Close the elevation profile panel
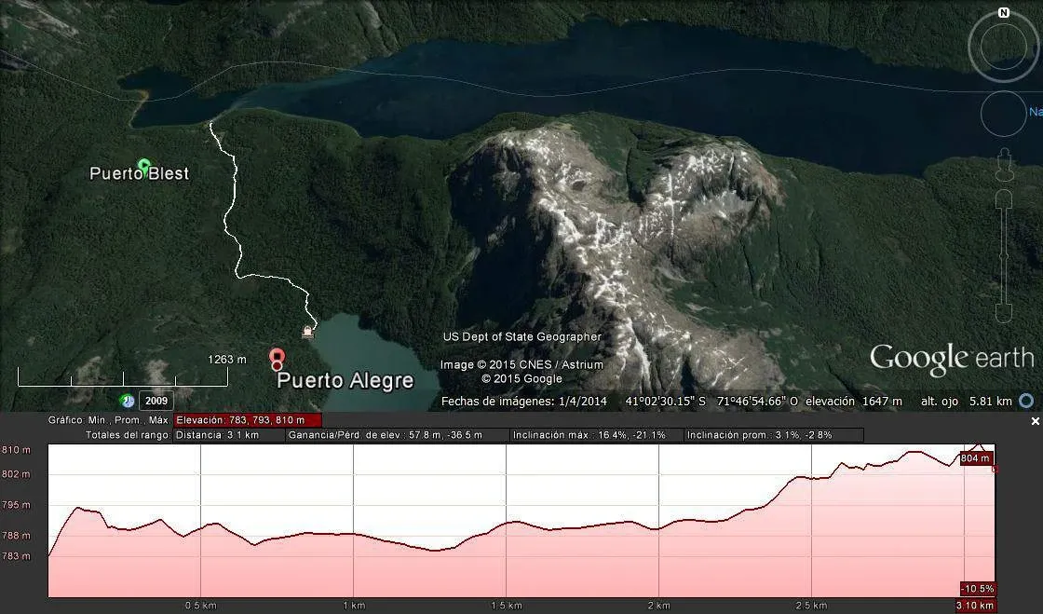The image size is (1043, 614). pos(1035,422)
